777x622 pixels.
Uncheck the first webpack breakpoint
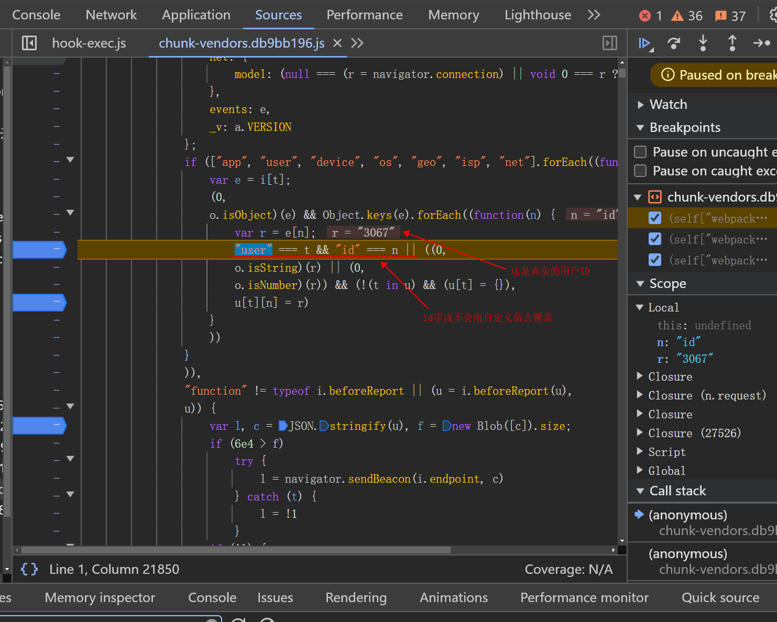pos(655,218)
